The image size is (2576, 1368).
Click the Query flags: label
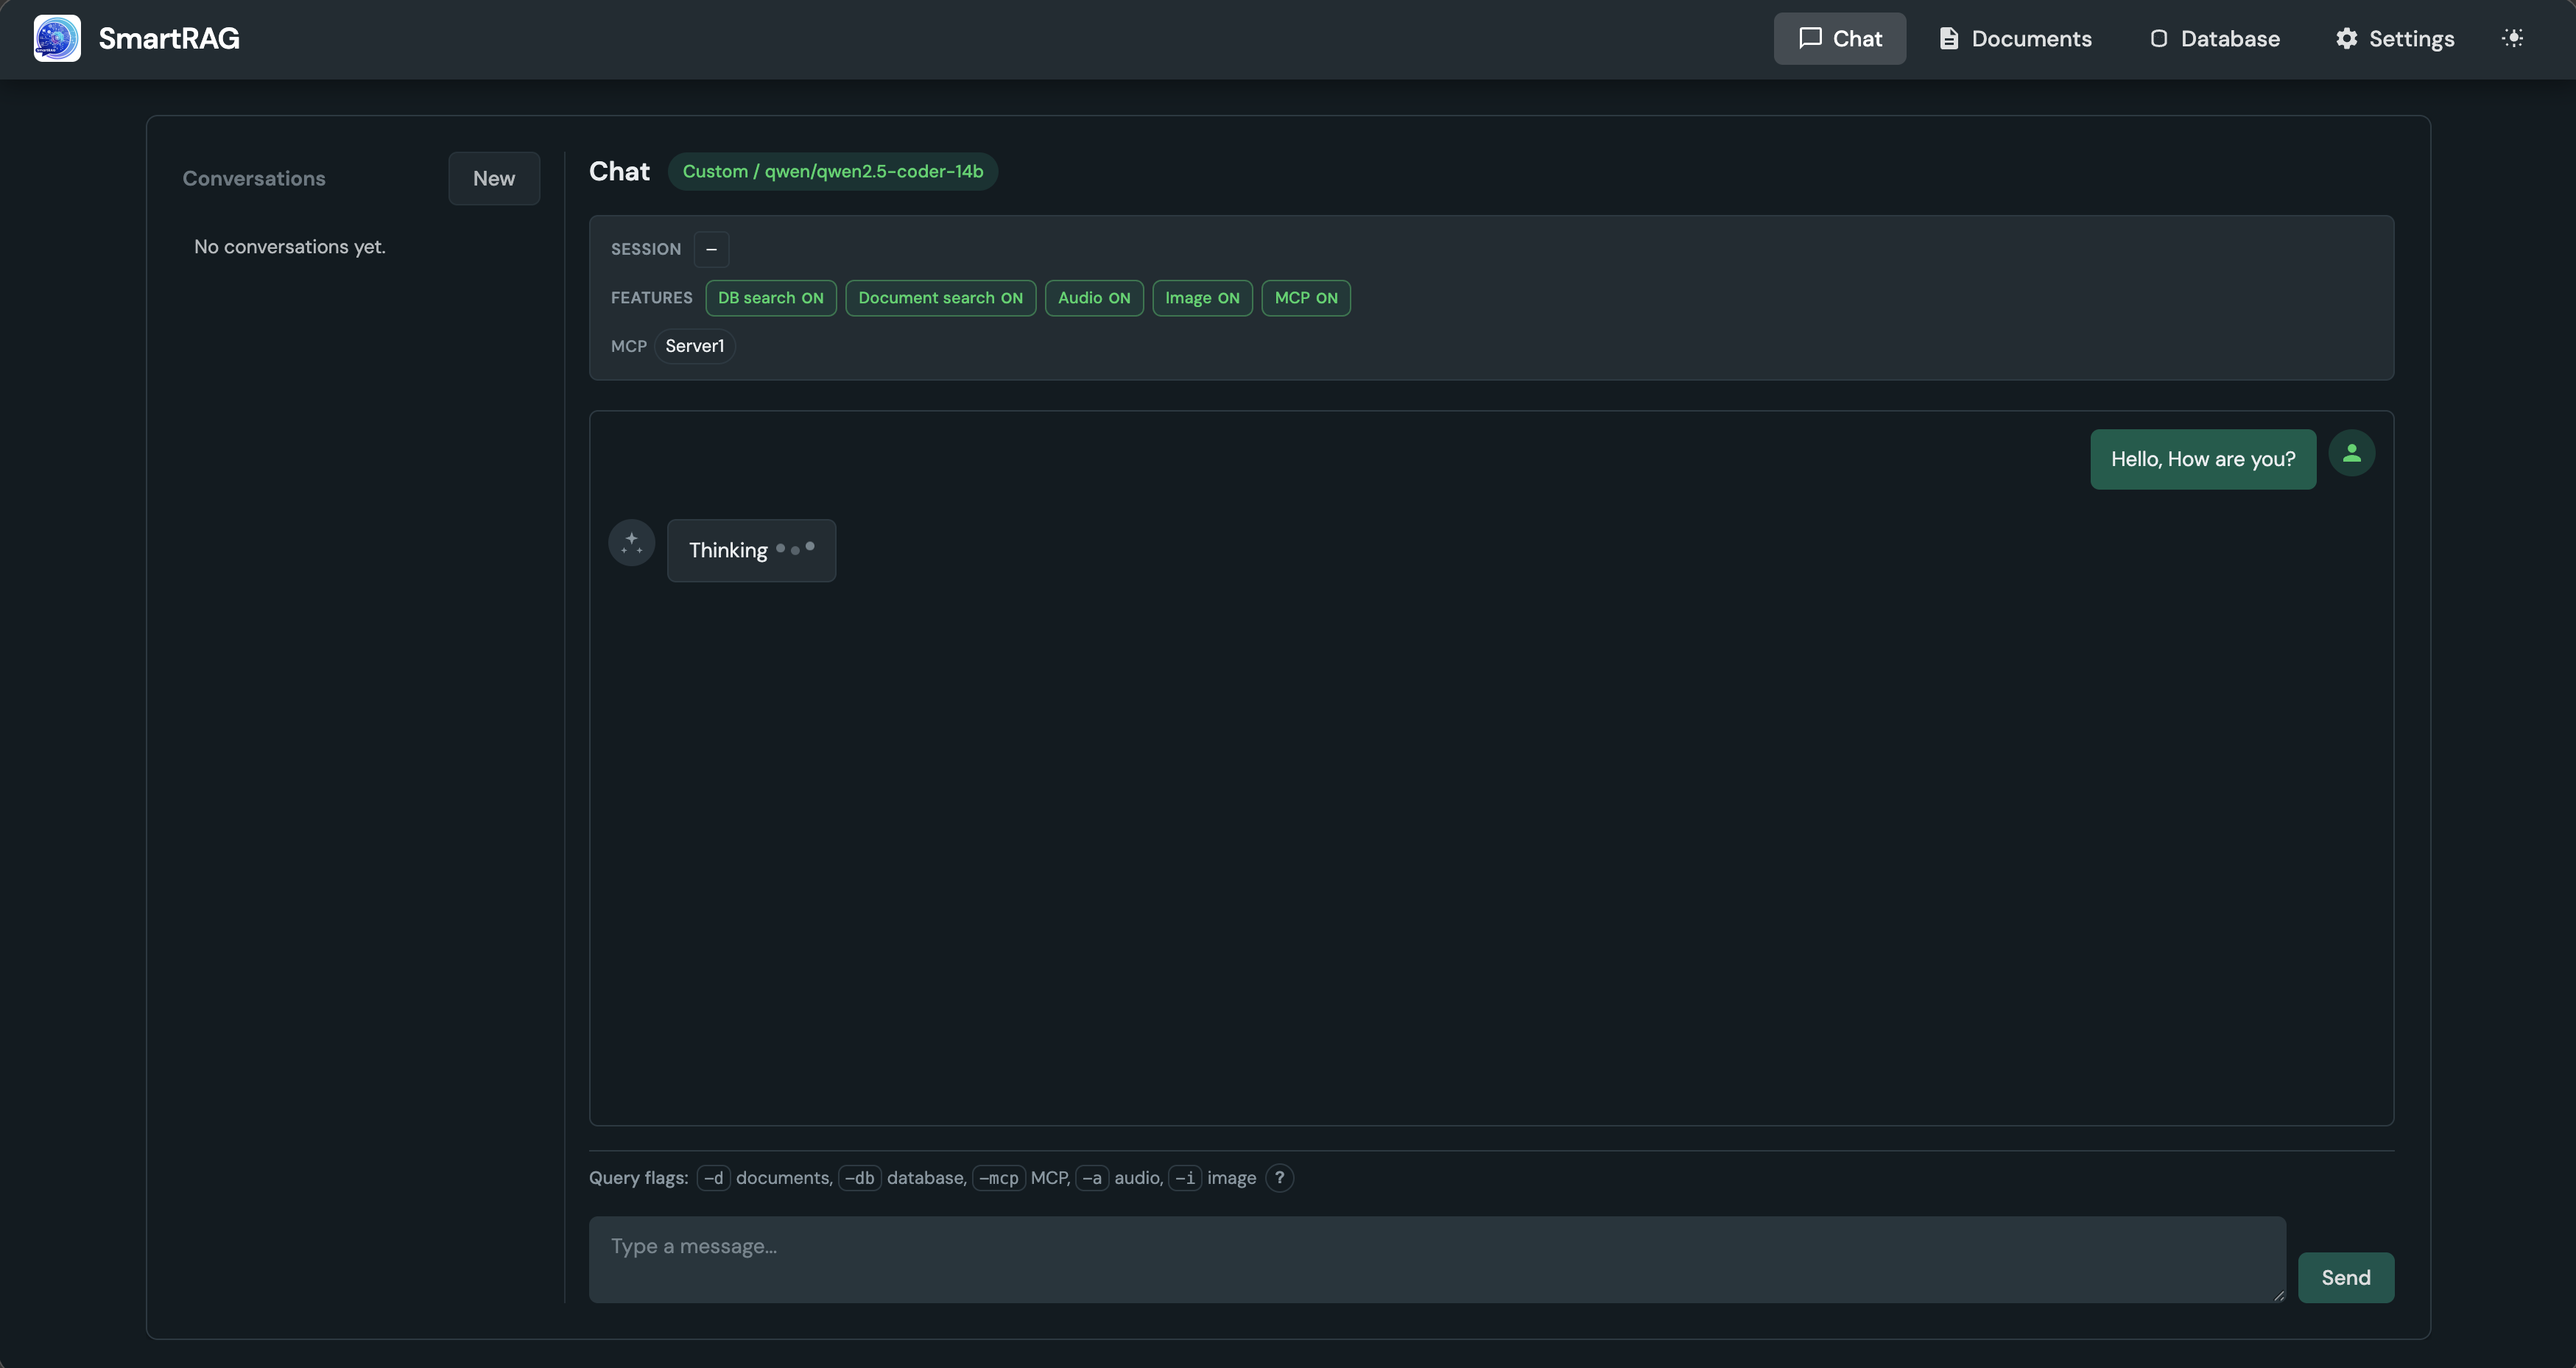(x=638, y=1178)
